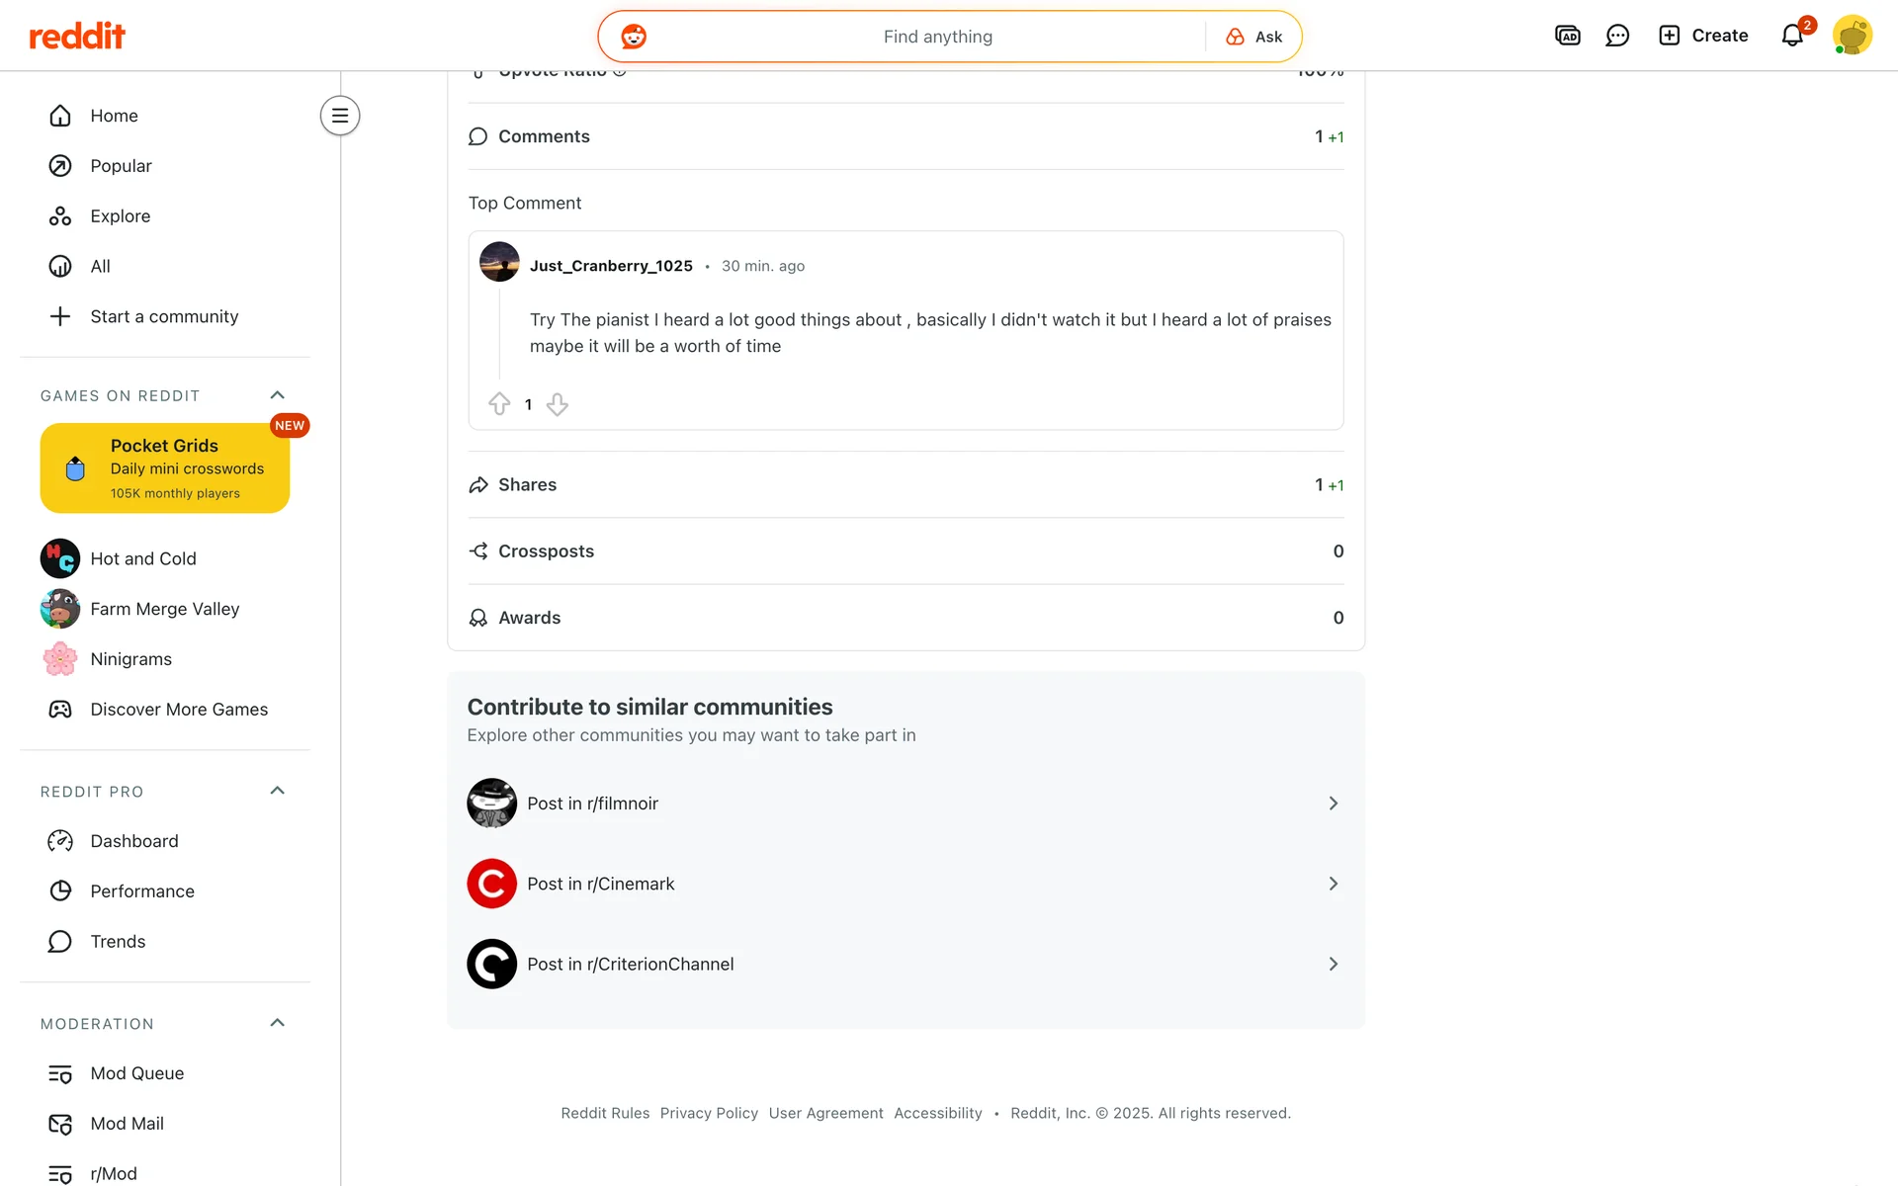Click the Create post button
The width and height of the screenshot is (1898, 1186).
1703,36
